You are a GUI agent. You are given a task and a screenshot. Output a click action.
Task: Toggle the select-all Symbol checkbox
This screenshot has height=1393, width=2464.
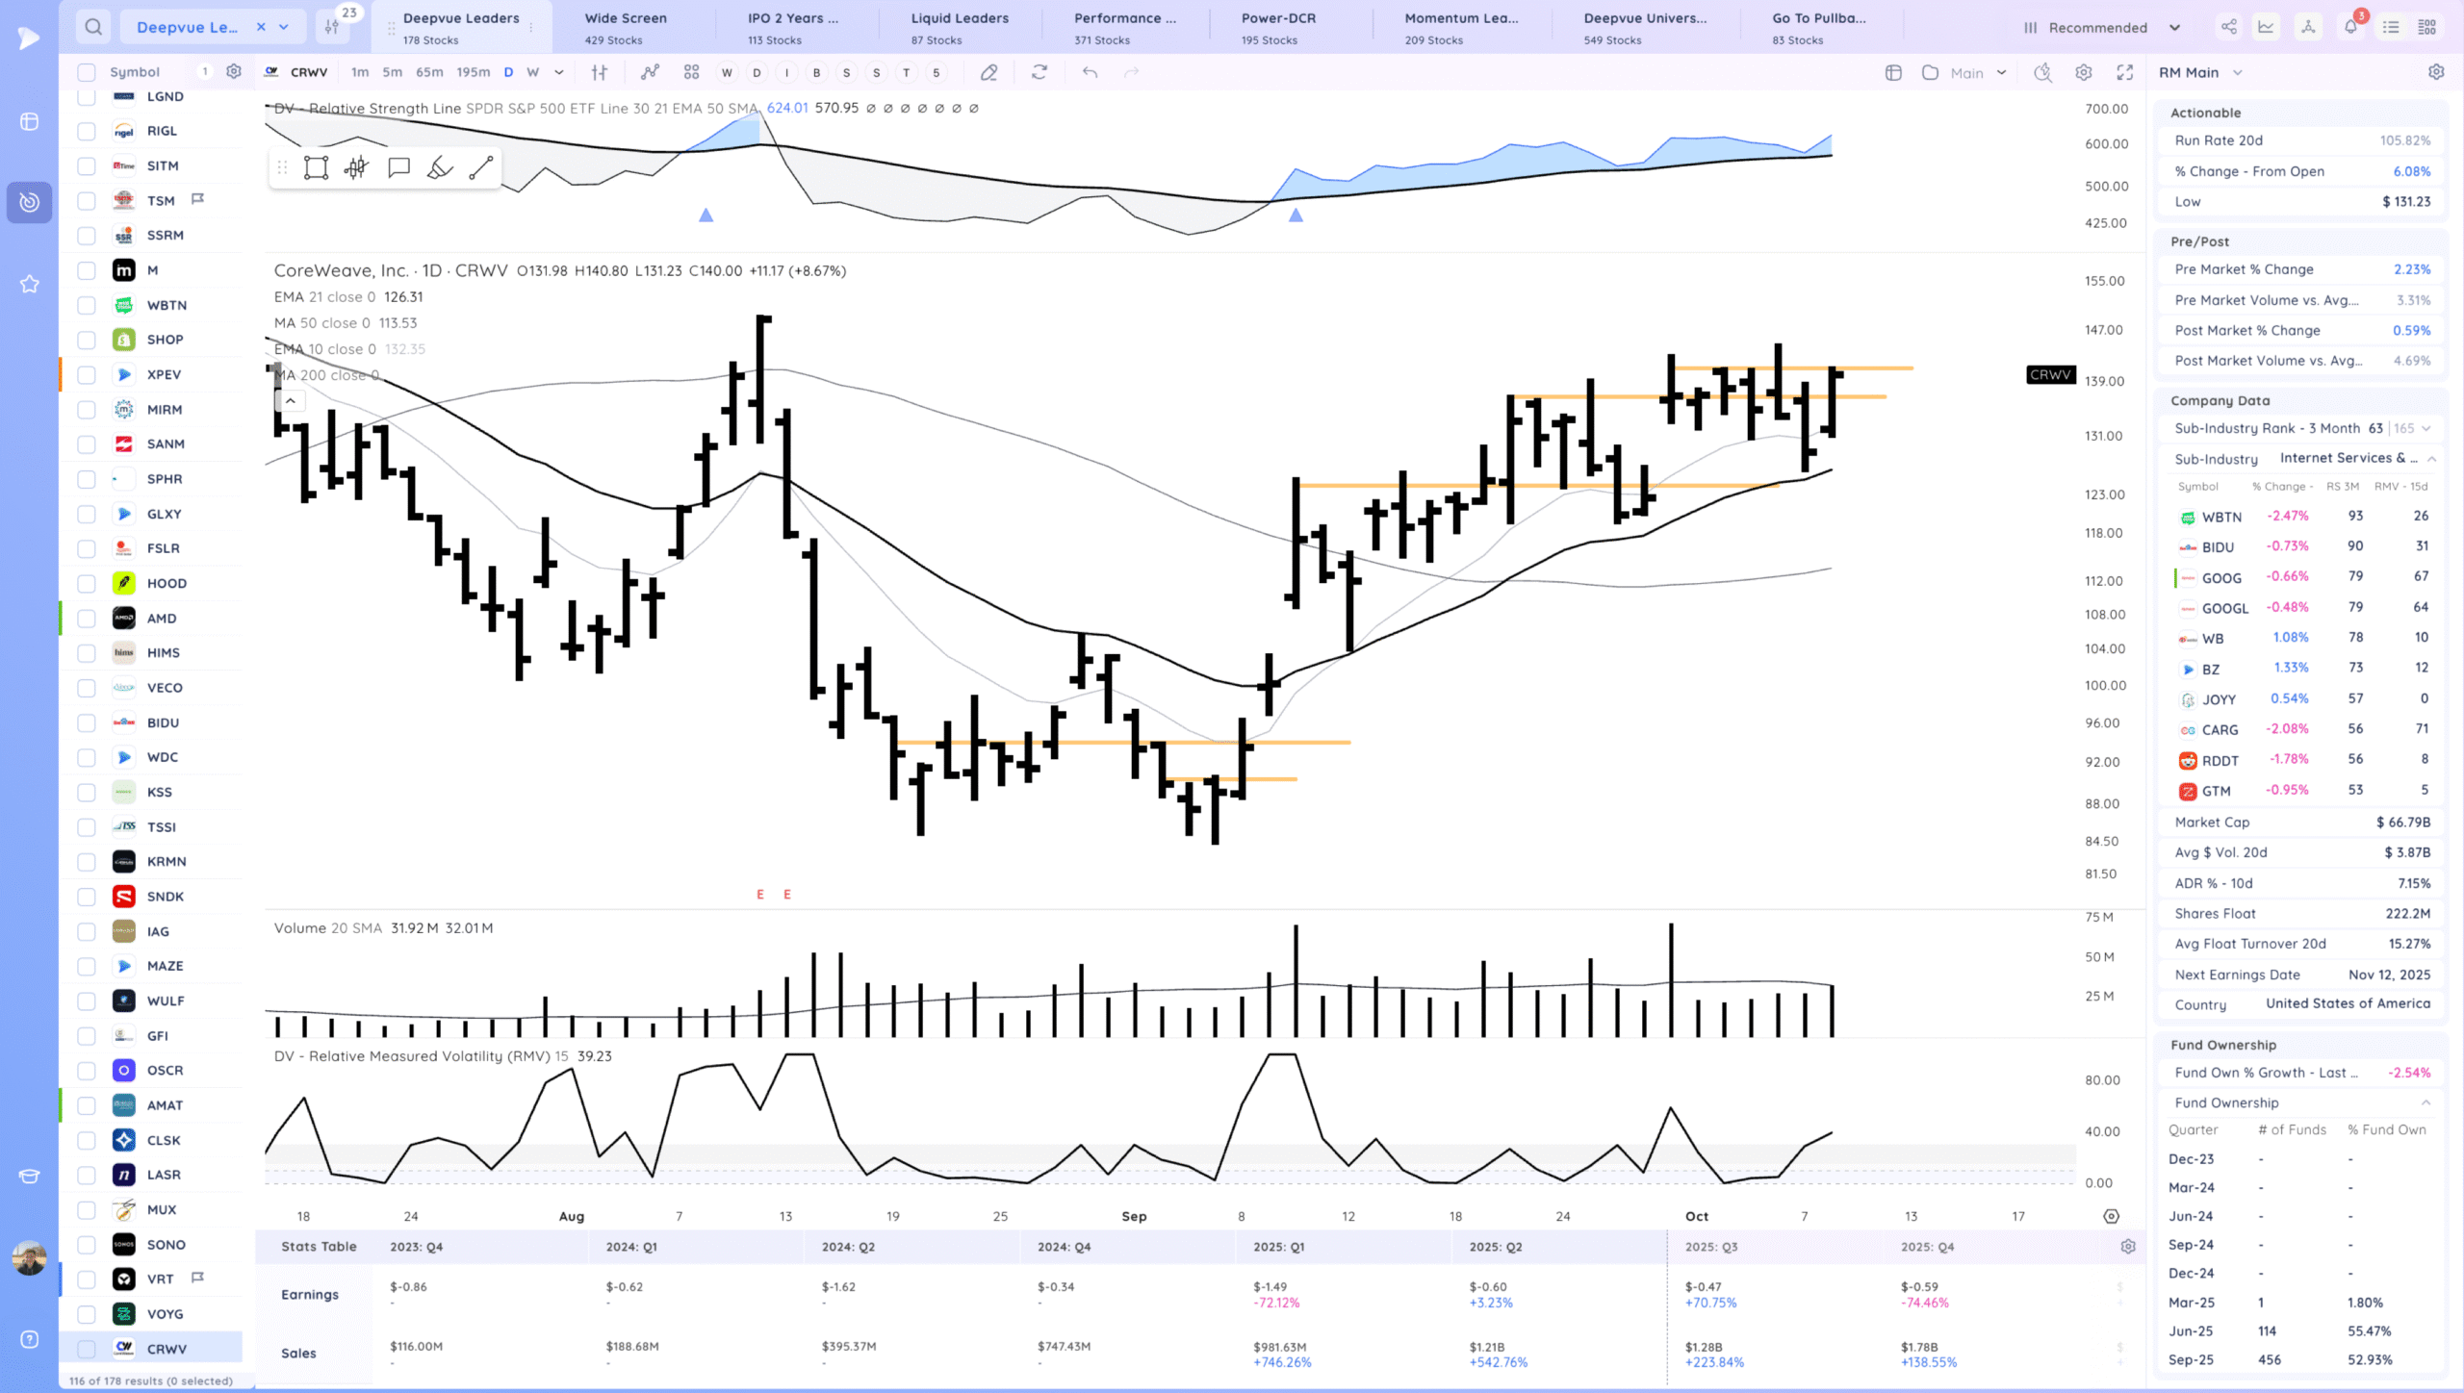pos(87,72)
